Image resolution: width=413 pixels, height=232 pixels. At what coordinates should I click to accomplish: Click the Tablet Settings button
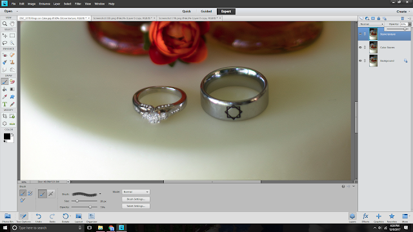[136, 206]
